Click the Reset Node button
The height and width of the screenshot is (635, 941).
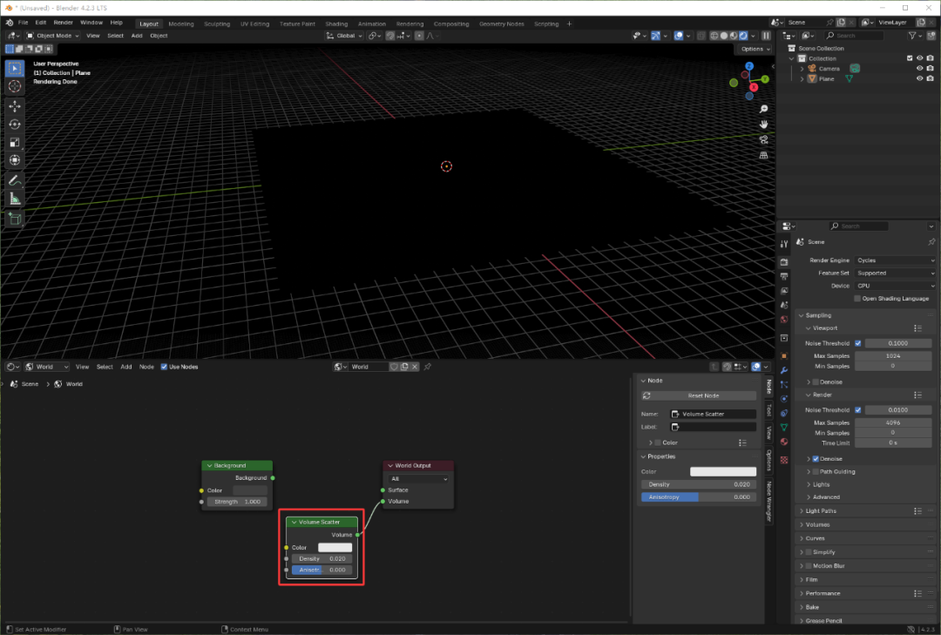699,396
